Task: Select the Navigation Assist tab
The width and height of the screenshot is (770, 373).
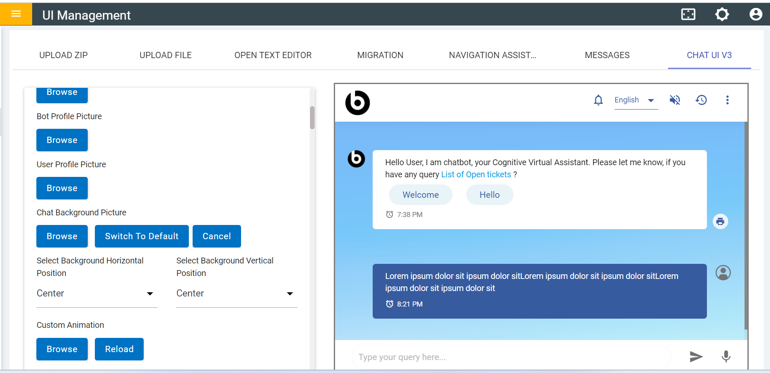Action: (493, 55)
